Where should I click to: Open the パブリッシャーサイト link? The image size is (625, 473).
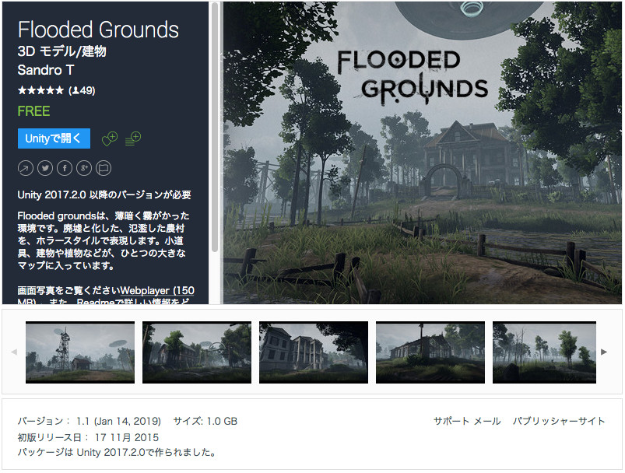coord(559,421)
